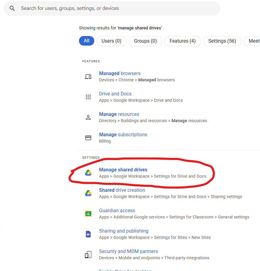The height and width of the screenshot is (271, 260).
Task: Click 'Directory > Buildings and resources' path text
Action: (133, 121)
